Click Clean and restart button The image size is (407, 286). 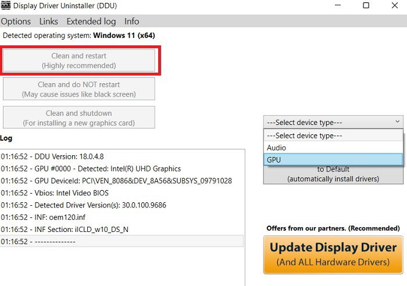click(x=79, y=60)
